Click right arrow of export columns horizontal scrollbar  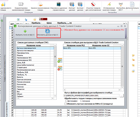120,90
